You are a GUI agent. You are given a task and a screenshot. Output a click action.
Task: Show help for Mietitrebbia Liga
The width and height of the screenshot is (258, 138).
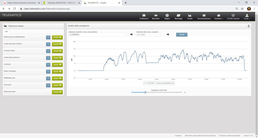pos(48,78)
